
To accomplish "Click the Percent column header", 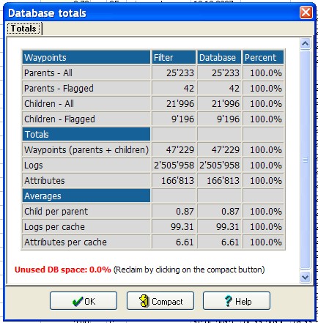I will tap(263, 57).
